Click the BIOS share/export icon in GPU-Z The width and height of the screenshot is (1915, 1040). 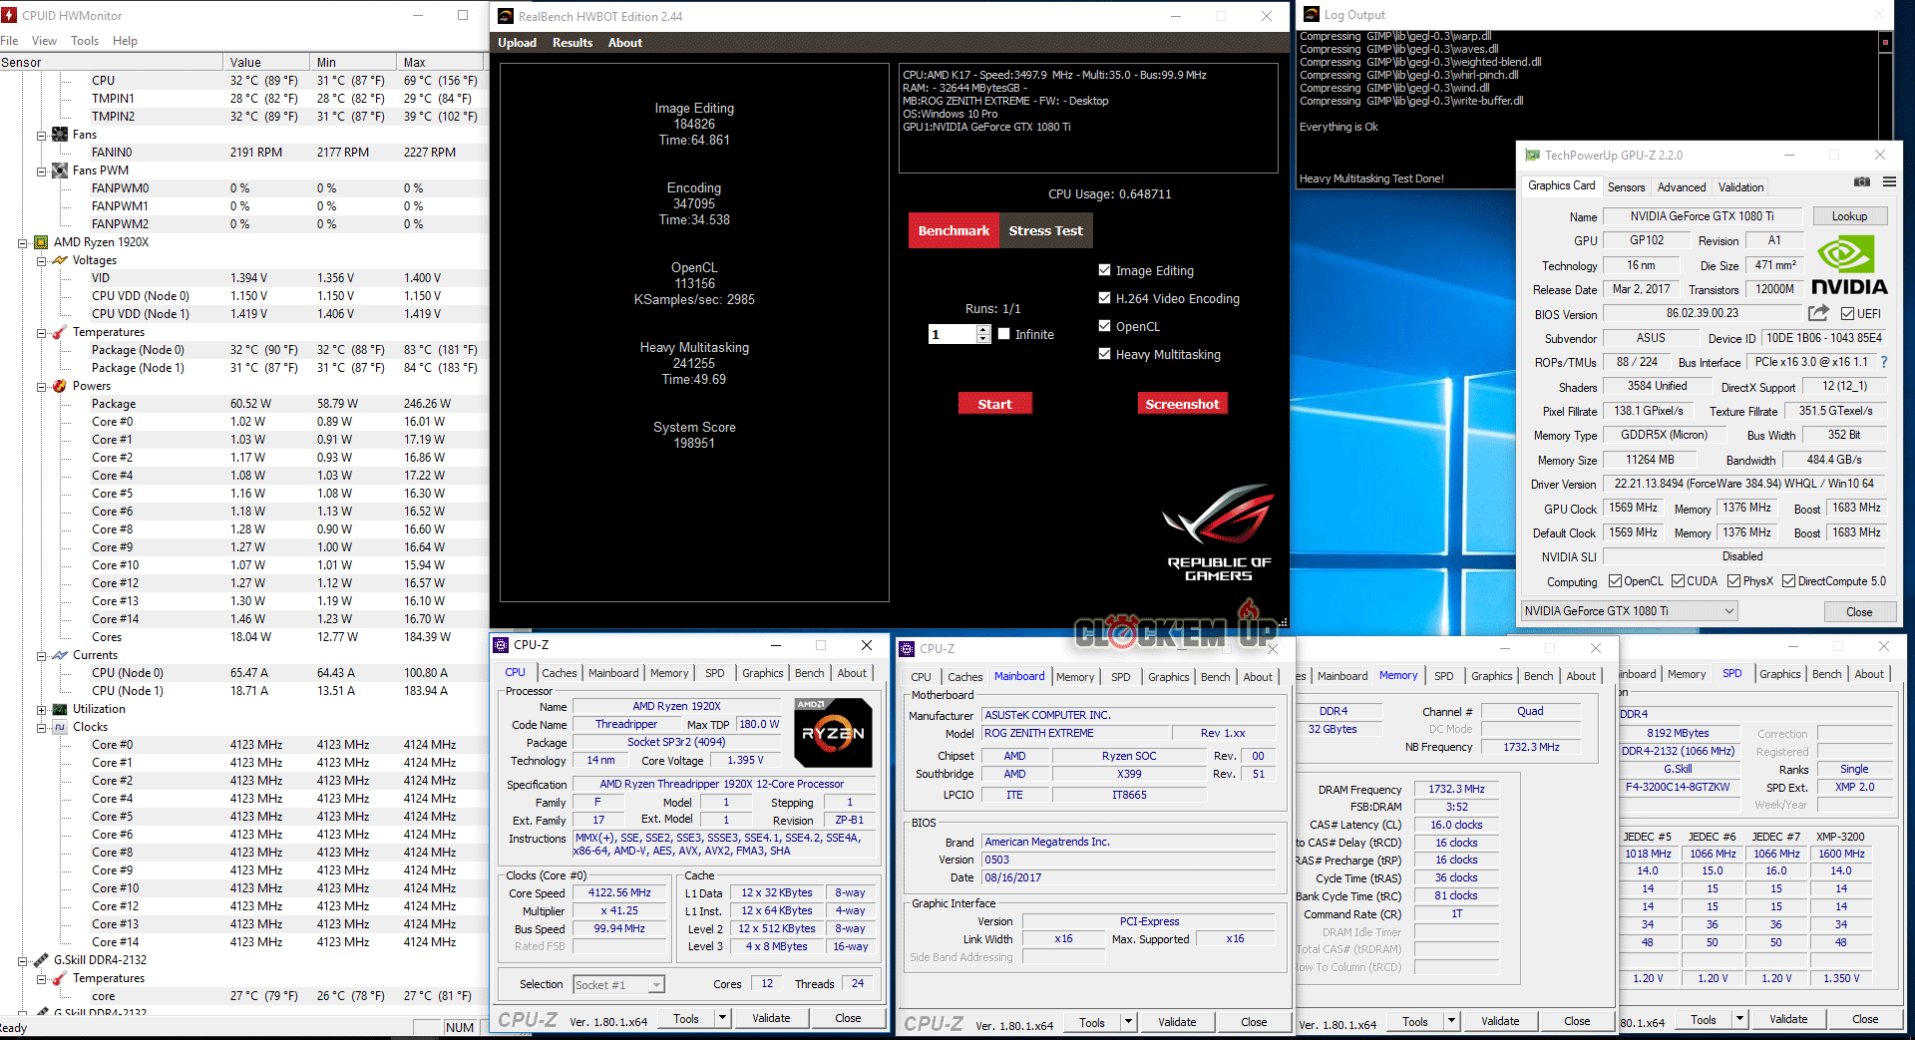pyautogui.click(x=1818, y=313)
